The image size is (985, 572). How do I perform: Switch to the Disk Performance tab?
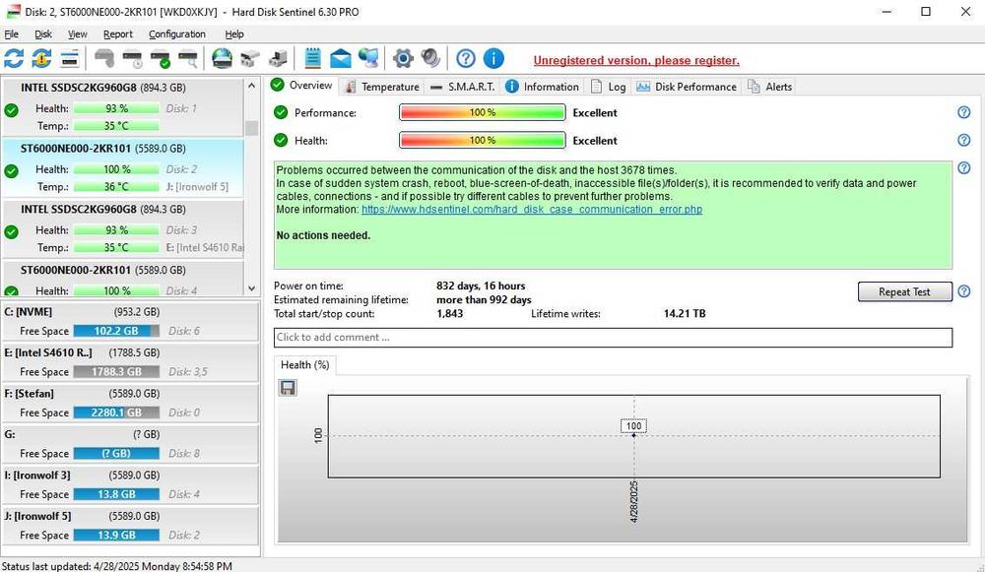[686, 87]
